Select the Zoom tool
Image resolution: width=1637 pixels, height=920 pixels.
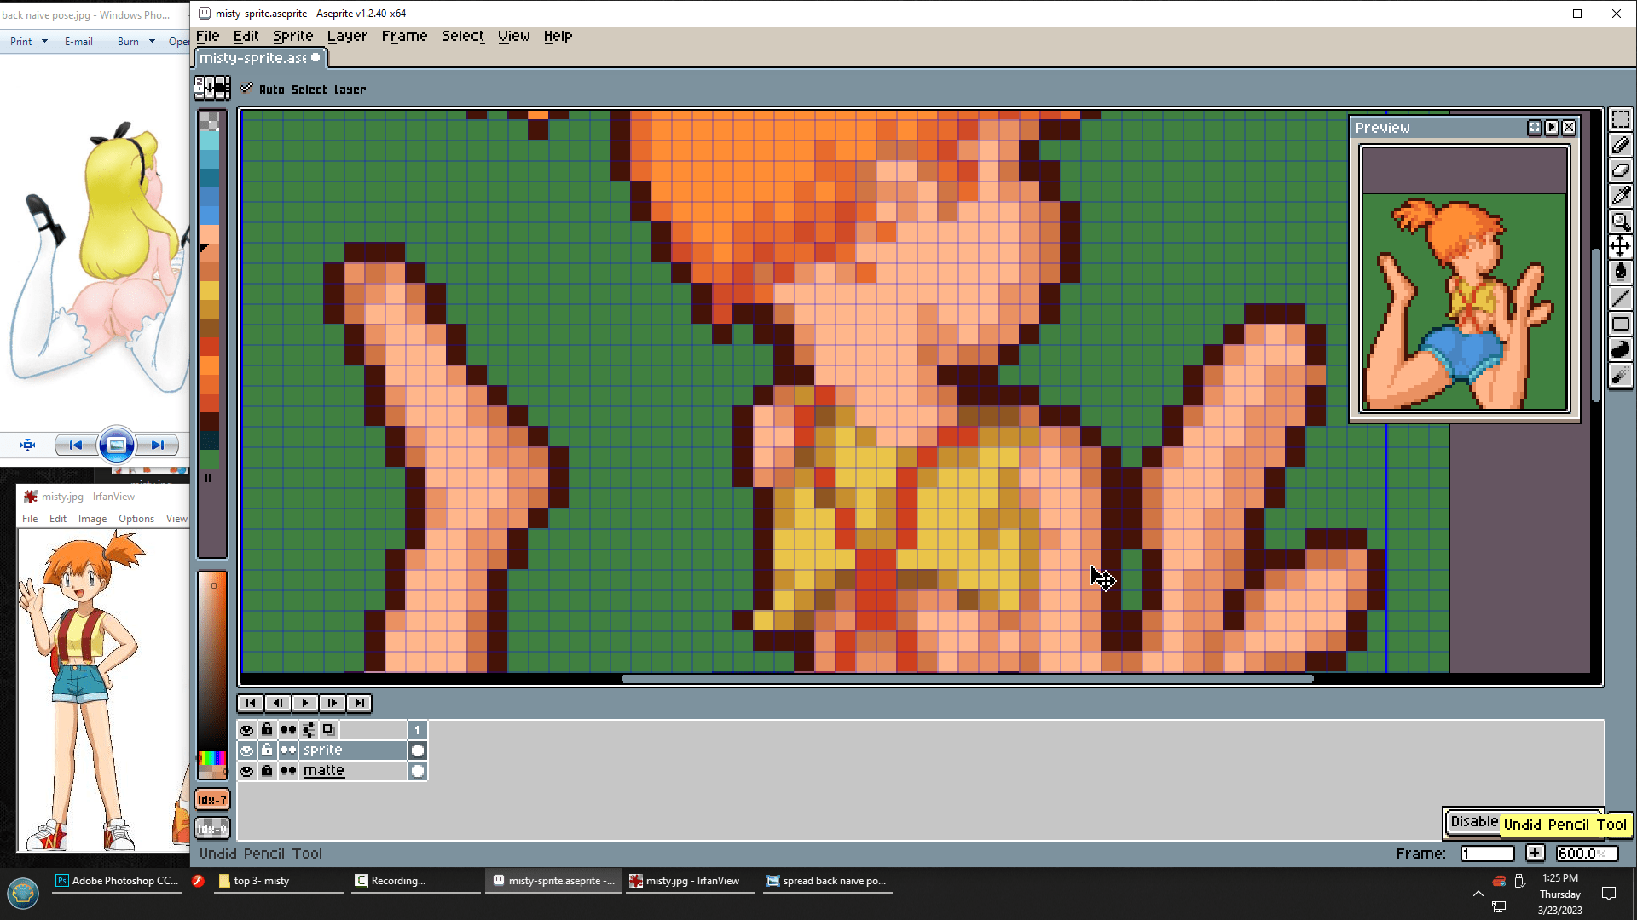[1620, 221]
